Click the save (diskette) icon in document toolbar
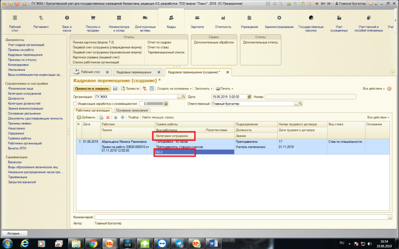This screenshot has width=399, height=249. pyautogui.click(x=115, y=89)
